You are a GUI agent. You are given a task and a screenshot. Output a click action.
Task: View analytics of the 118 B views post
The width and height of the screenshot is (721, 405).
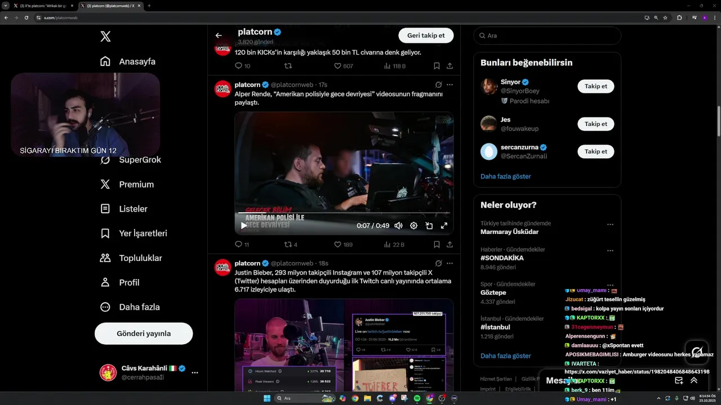coord(394,66)
